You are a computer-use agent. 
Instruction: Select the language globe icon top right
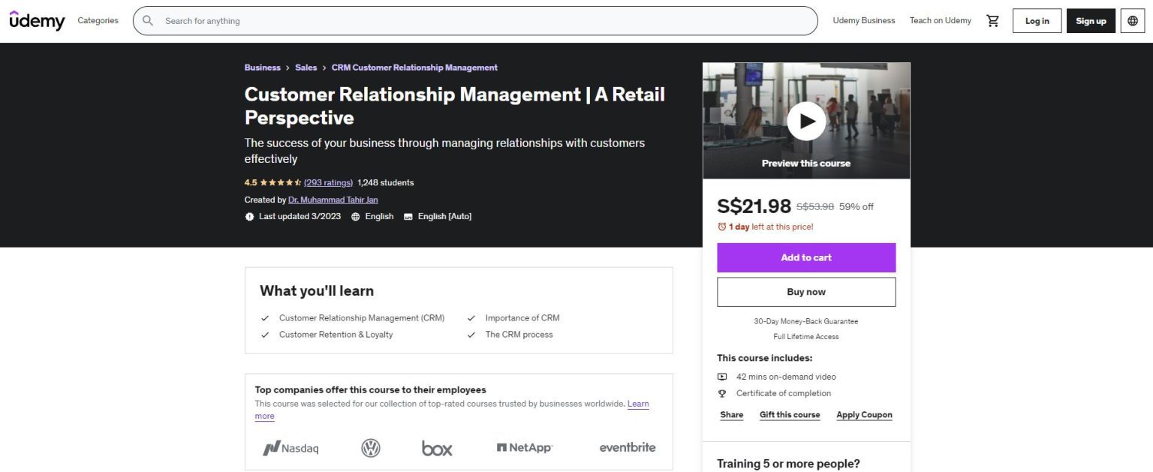(x=1132, y=20)
